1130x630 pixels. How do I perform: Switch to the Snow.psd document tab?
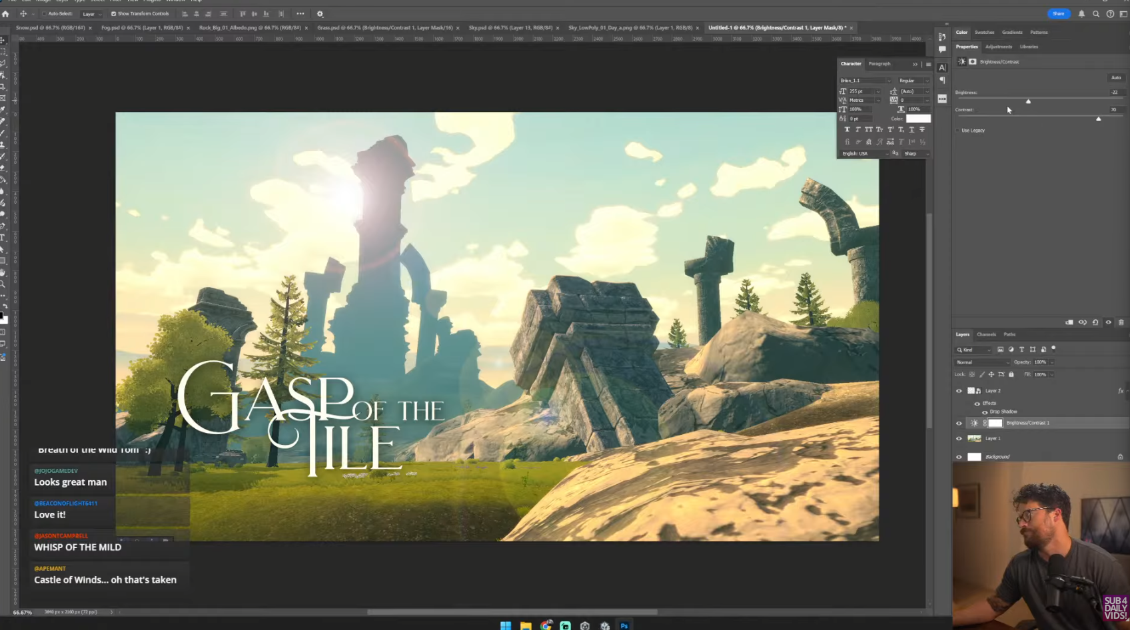click(x=50, y=28)
